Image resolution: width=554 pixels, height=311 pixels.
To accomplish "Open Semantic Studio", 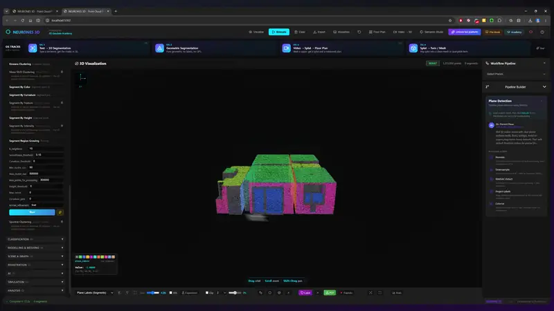I will [x=431, y=32].
